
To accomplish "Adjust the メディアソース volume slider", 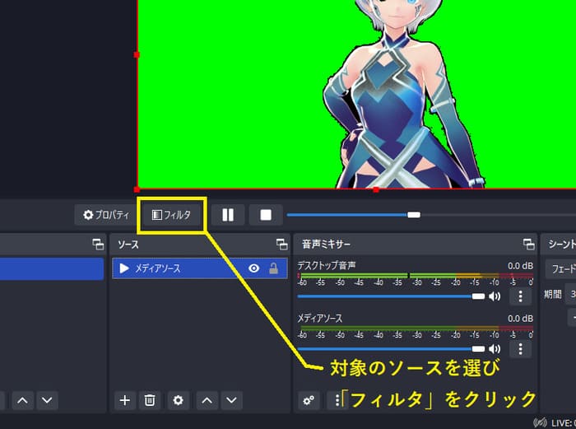I will 391,349.
